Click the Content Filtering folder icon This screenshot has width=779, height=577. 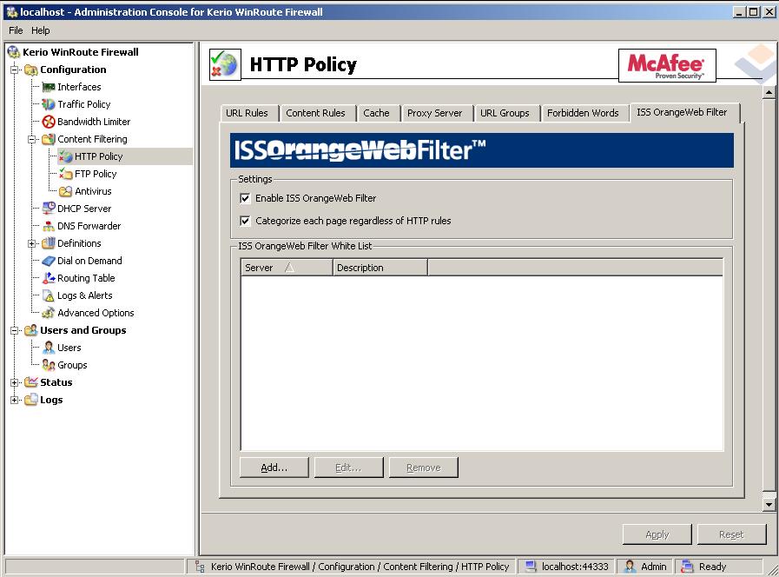tap(48, 139)
